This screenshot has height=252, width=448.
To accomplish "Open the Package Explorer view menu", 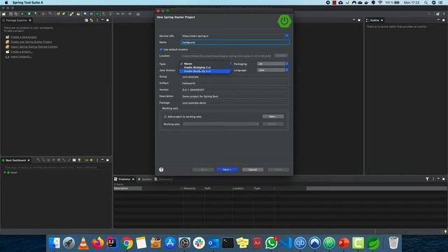I will coord(97,20).
